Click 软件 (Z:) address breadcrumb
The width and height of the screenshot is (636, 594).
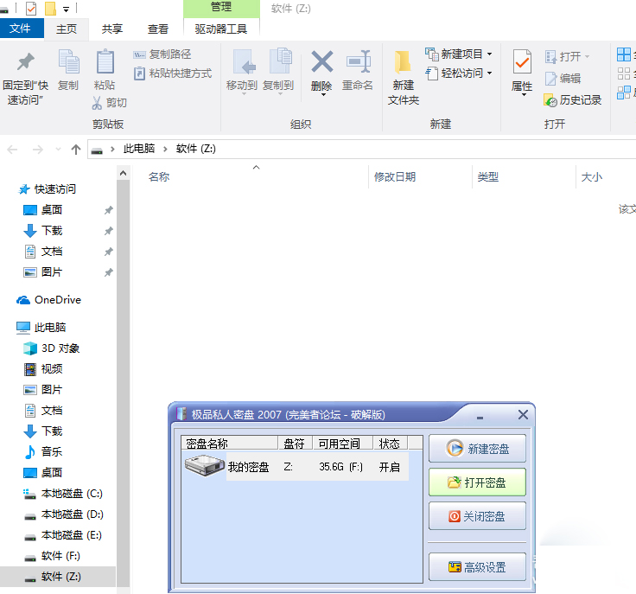196,149
